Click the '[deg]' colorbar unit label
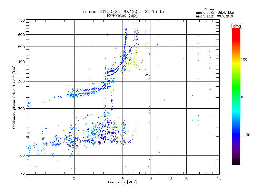This screenshot has height=194, width=258. coord(237,26)
